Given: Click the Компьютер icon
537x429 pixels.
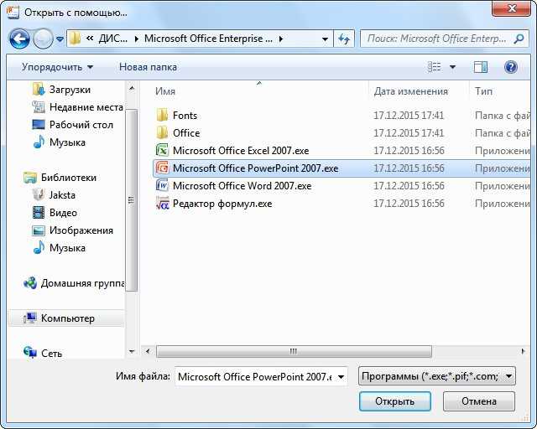Looking at the screenshot, I should pyautogui.click(x=30, y=318).
